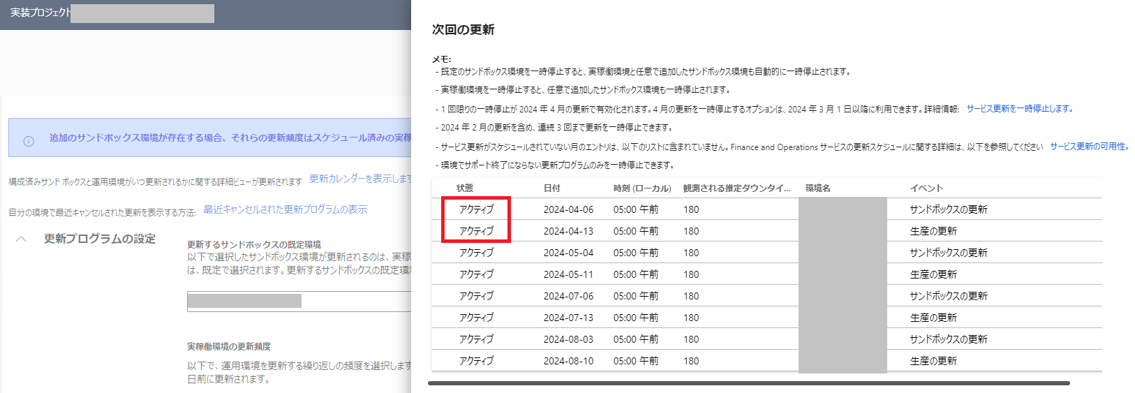Click the 実稼働環境の更新頻度 label

pyautogui.click(x=229, y=346)
